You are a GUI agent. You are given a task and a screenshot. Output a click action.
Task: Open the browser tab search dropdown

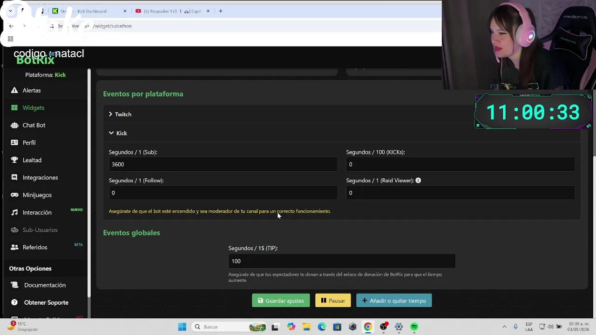click(10, 11)
